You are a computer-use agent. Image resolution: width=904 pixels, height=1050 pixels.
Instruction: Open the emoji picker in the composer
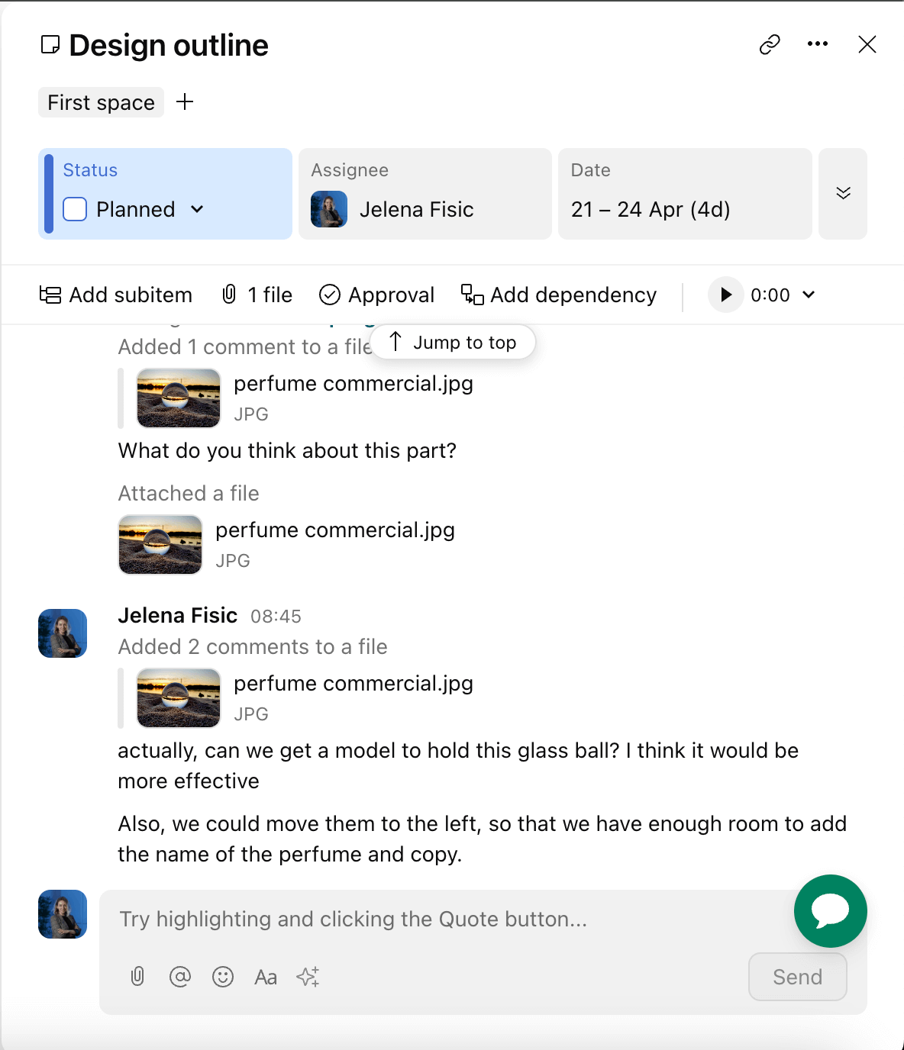[223, 977]
